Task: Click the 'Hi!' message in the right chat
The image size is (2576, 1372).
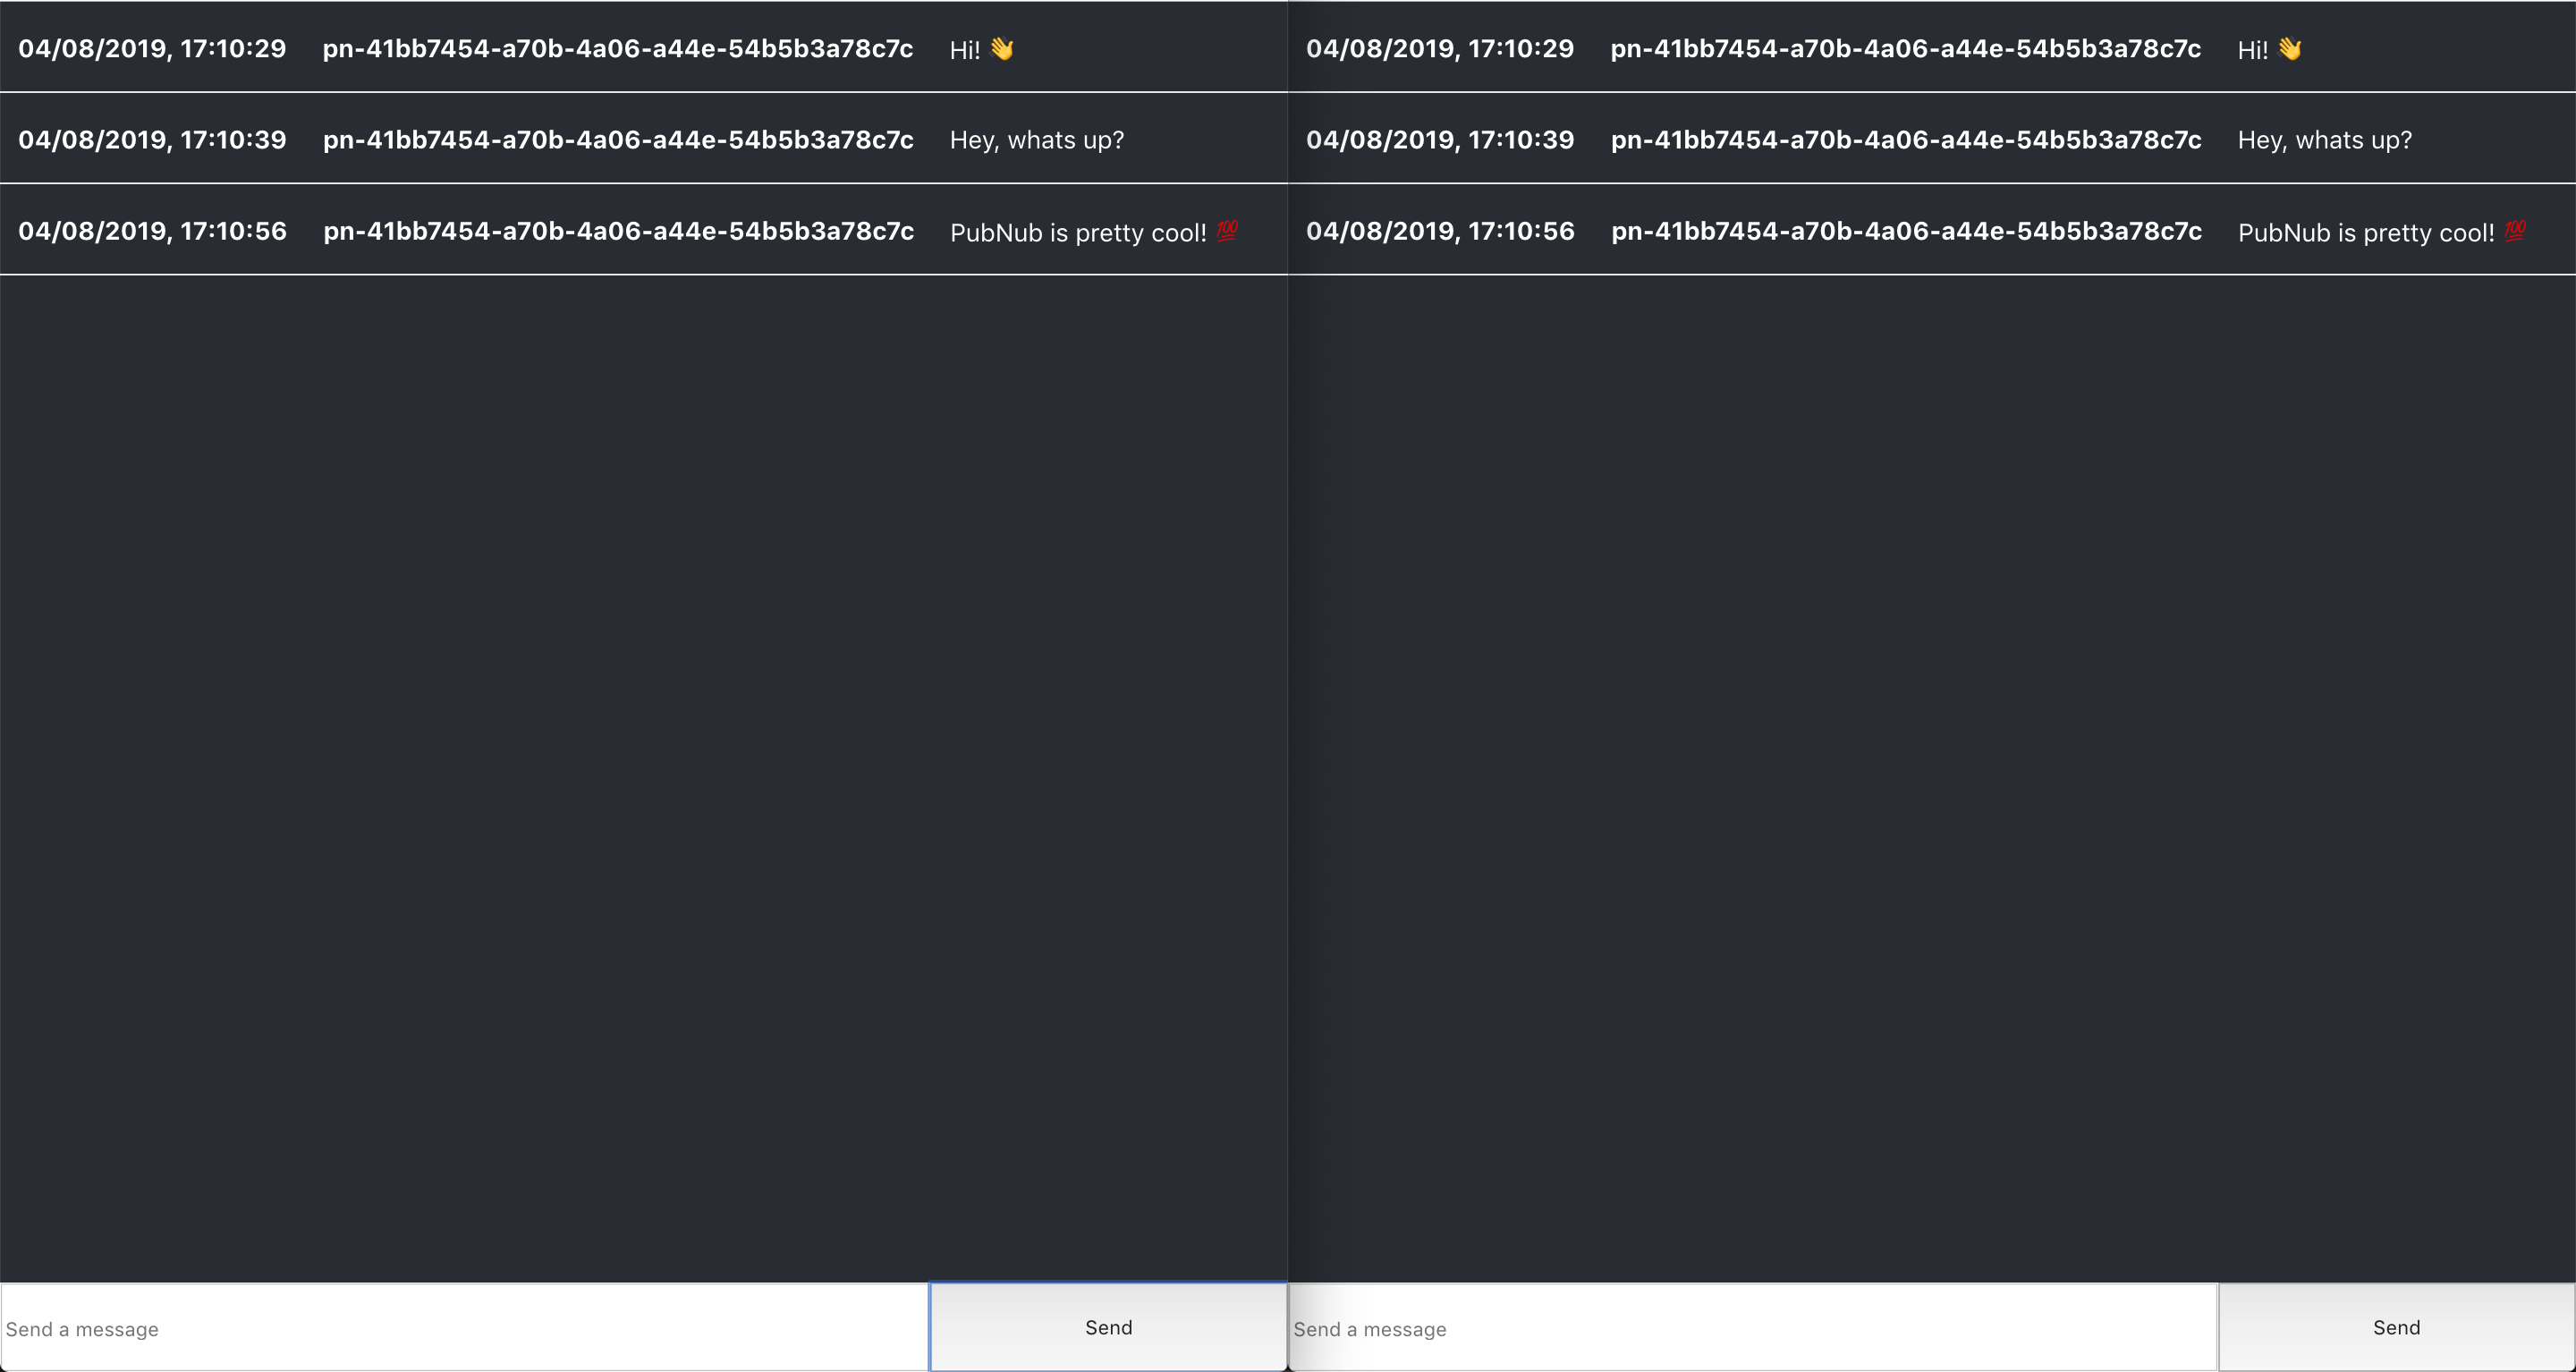Action: click(2253, 50)
